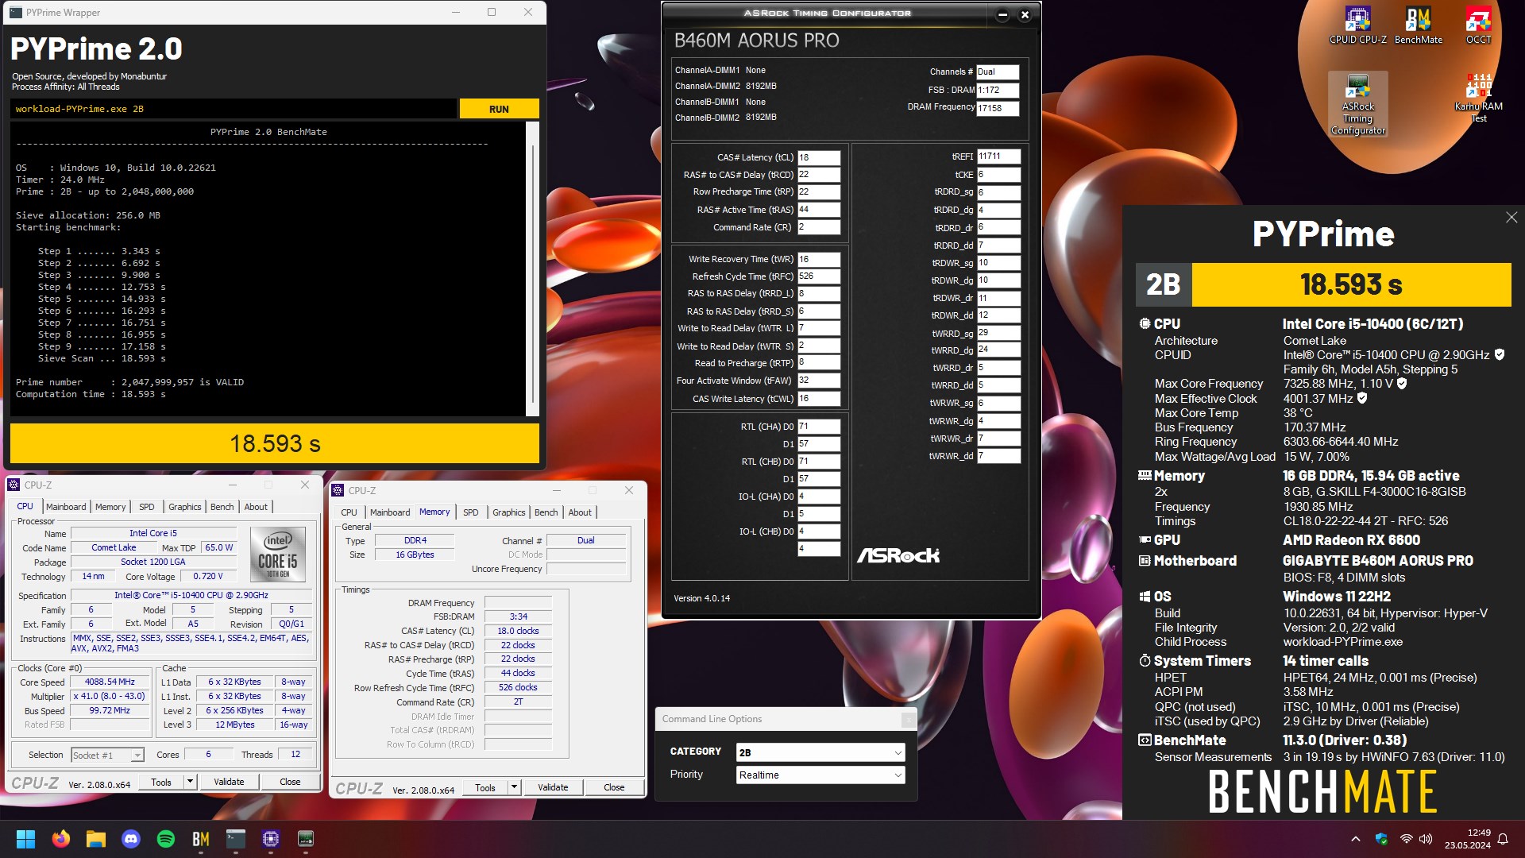Screen dimensions: 1525x858
Task: Open Discord from the taskbar
Action: pyautogui.click(x=131, y=839)
